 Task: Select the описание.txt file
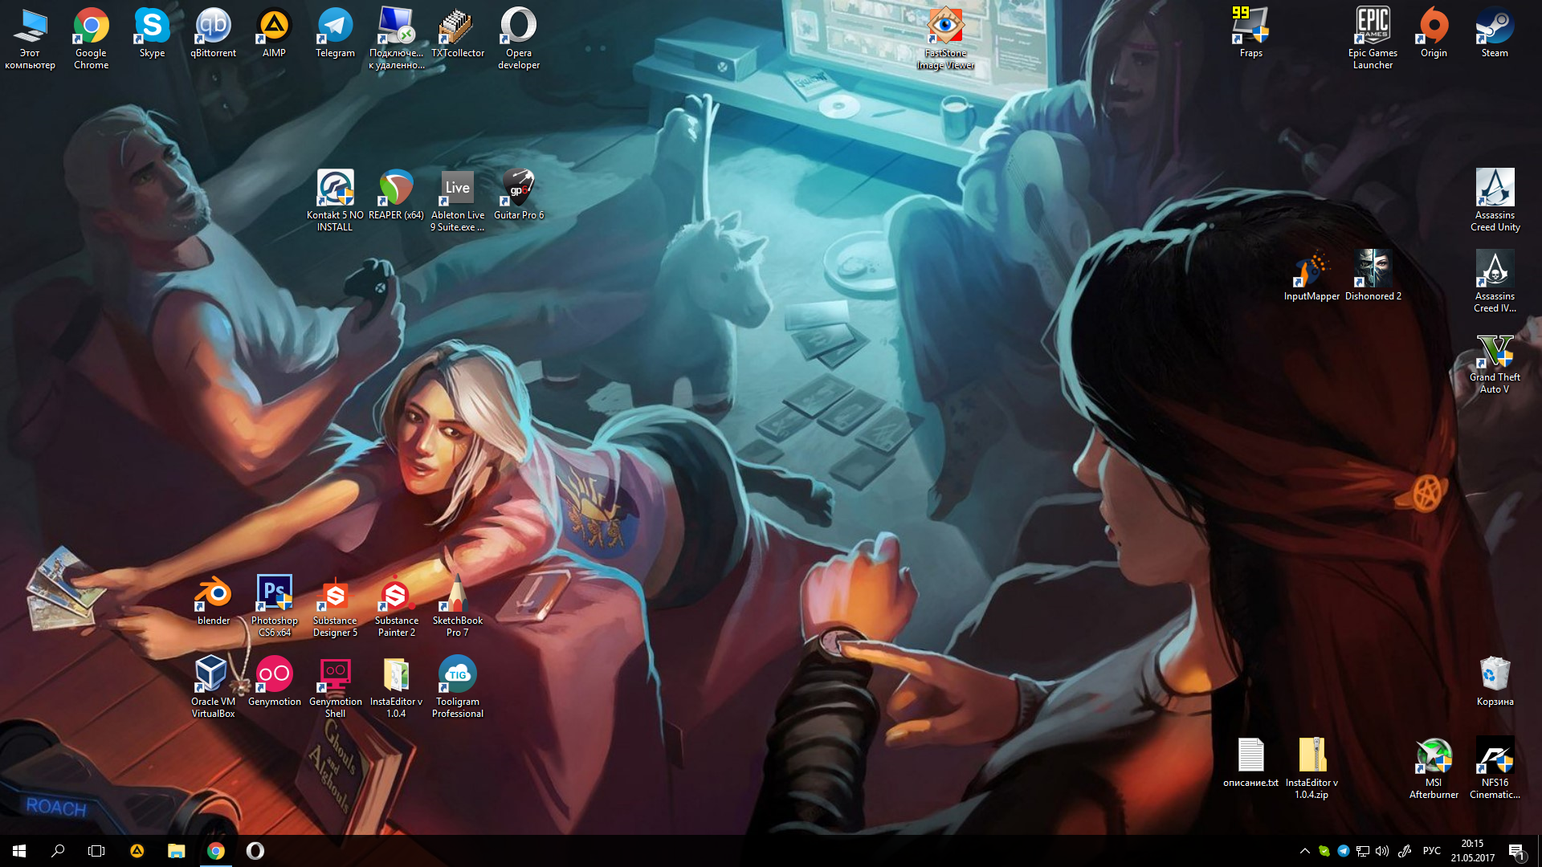coord(1250,763)
